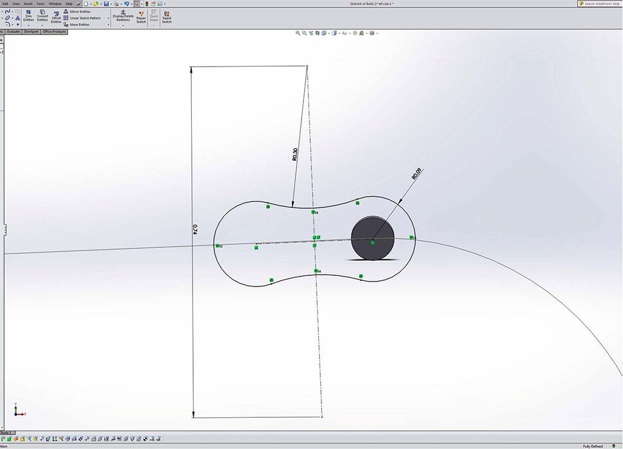
Task: Toggle the rebuild traffic light icon
Action: click(146, 4)
